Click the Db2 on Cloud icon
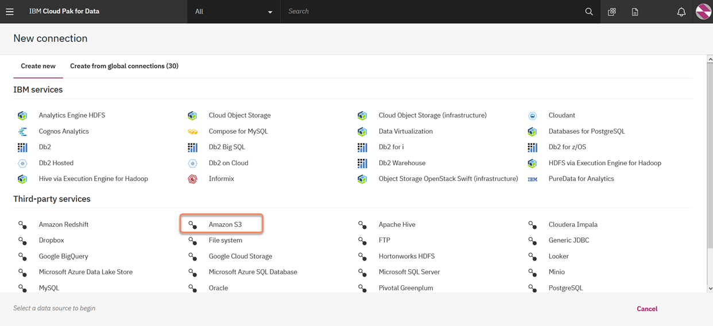The width and height of the screenshot is (713, 326). point(192,164)
